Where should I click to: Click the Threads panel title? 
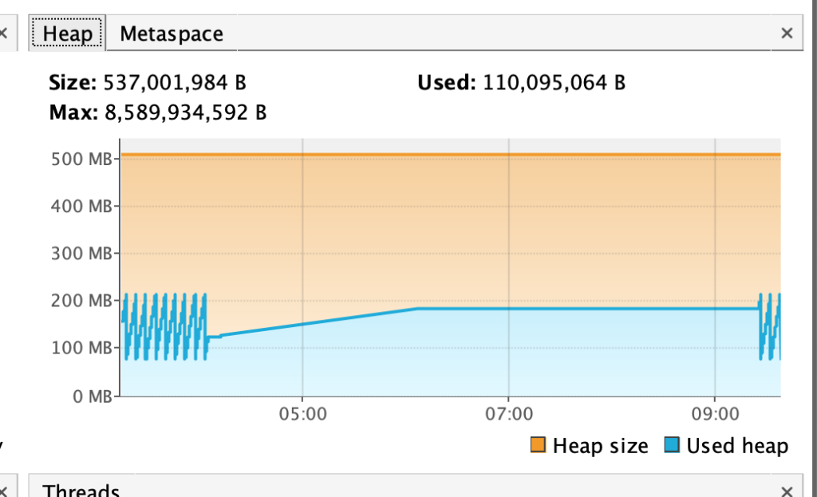point(81,490)
